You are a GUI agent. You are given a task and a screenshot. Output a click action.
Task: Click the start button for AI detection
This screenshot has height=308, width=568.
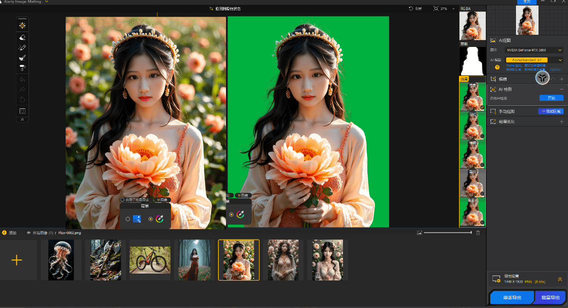(x=551, y=98)
